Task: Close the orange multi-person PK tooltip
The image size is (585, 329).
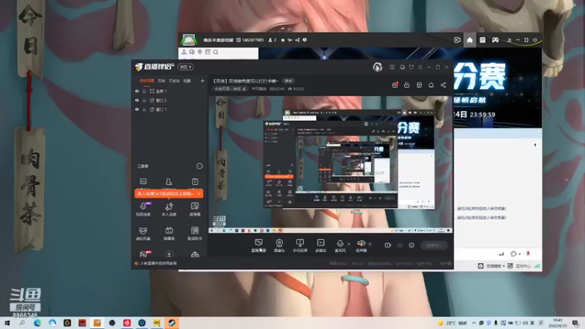Action: (x=199, y=194)
